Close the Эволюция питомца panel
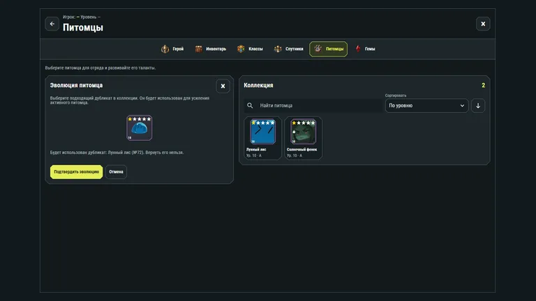Screen dimensions: 536x301 223,86
